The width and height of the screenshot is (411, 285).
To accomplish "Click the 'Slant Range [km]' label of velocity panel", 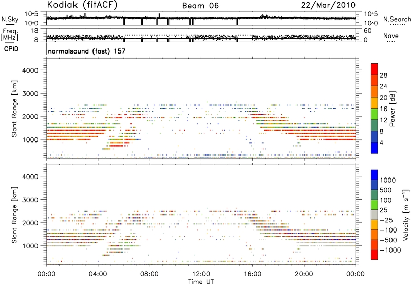I will (15, 215).
